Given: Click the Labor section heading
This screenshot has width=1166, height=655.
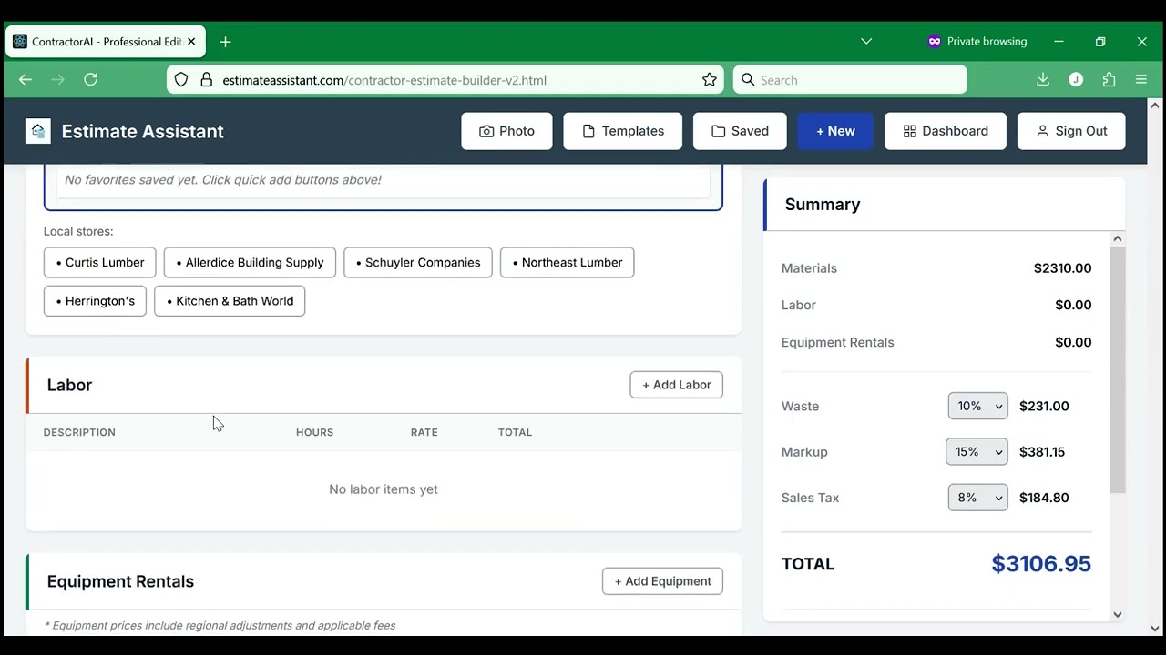Looking at the screenshot, I should 69,385.
